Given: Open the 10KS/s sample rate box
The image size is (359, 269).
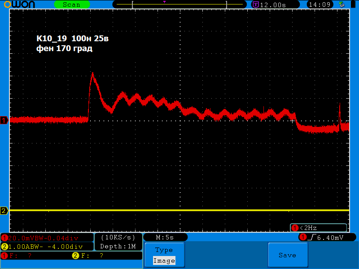Looking at the screenshot, I should click(118, 237).
